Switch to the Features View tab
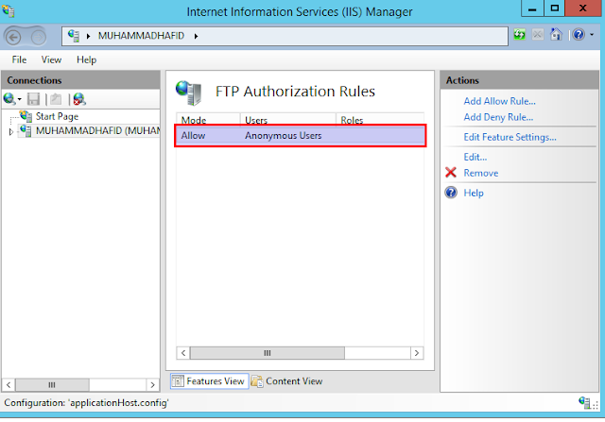 coord(210,381)
